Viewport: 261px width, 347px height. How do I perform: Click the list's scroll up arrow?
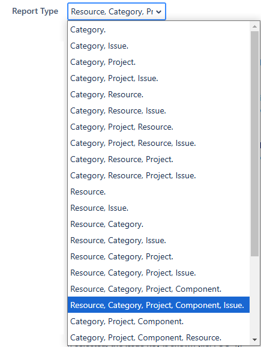(254, 26)
